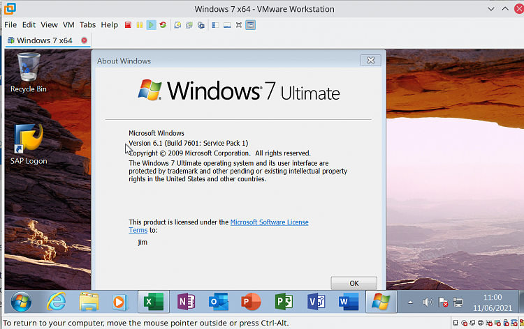Click the Show Desktop strip beside clock
The image size is (524, 329).
[521, 302]
